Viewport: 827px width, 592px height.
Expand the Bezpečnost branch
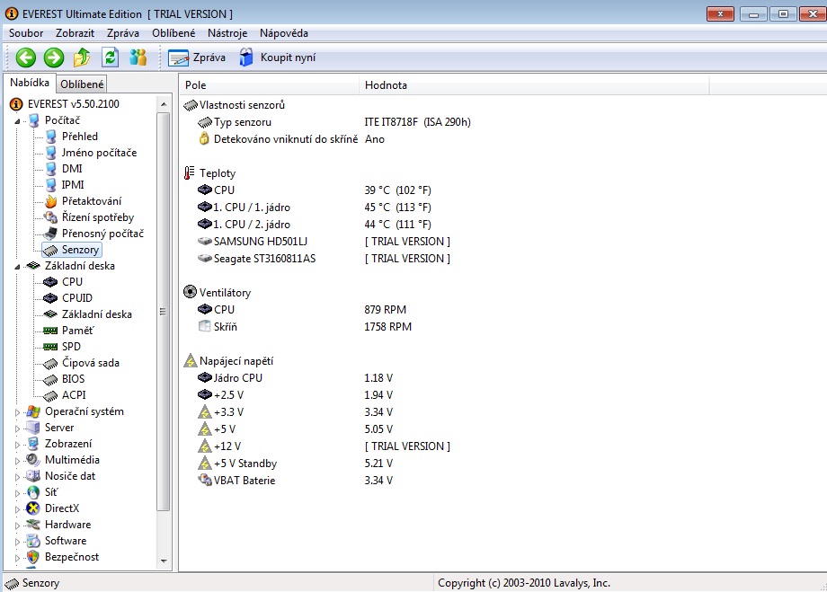tap(17, 558)
